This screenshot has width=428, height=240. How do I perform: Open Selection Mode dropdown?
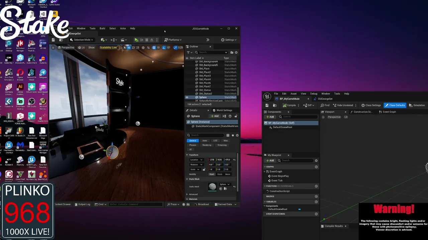81,40
